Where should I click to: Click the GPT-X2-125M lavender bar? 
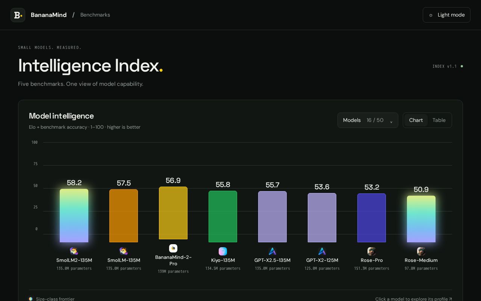click(x=322, y=218)
